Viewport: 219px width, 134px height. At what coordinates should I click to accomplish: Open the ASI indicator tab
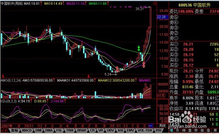120,130
